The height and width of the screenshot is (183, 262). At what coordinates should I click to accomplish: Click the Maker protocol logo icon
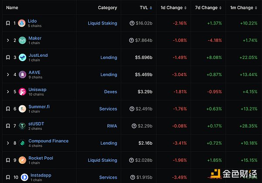point(22,41)
